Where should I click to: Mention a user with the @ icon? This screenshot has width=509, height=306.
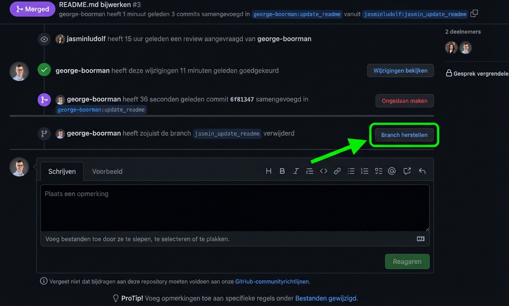[392, 171]
